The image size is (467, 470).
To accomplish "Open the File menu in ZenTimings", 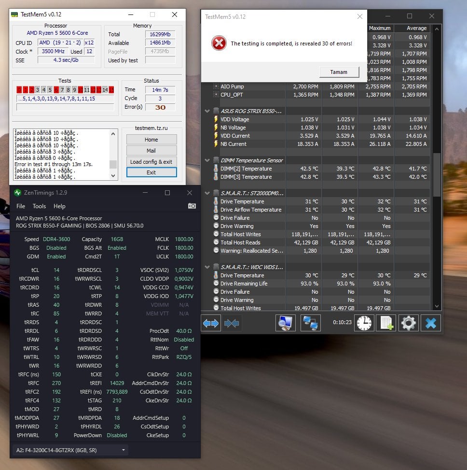I will (x=21, y=206).
